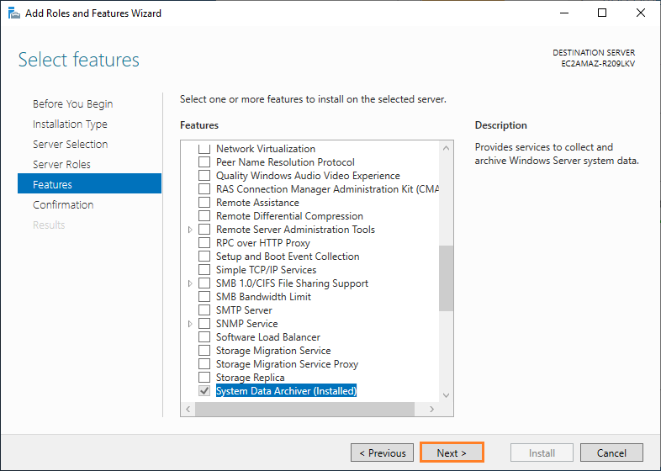Check the Network Virtualization checkbox
Viewport: 661px width, 471px height.
click(x=204, y=148)
